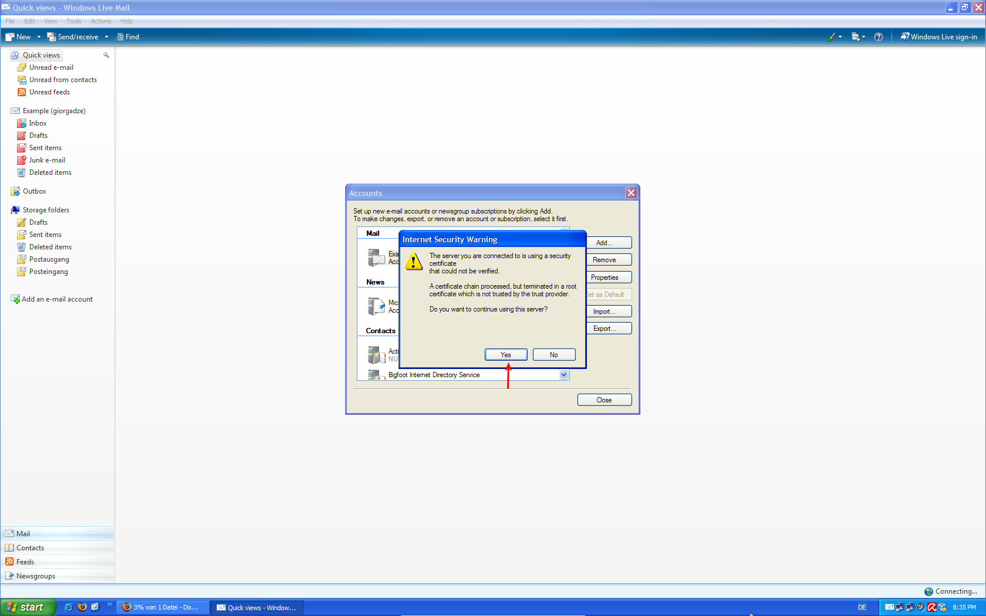Click Yes in Internet Security Warning

click(x=505, y=355)
